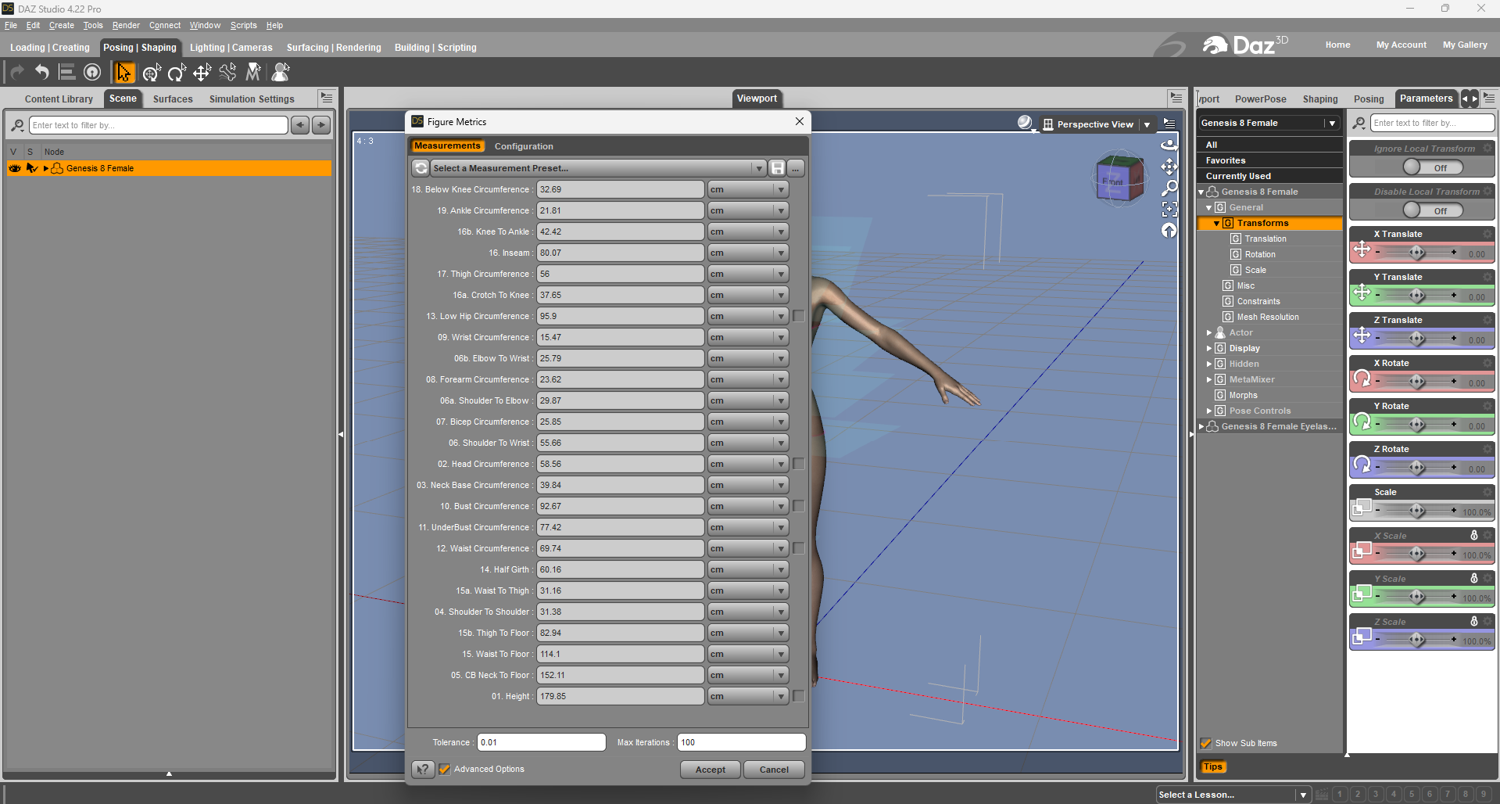Open the My Gallery link
This screenshot has height=804, width=1500.
coord(1465,45)
